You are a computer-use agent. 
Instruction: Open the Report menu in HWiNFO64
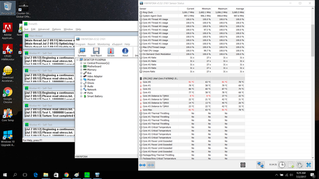click(91, 44)
